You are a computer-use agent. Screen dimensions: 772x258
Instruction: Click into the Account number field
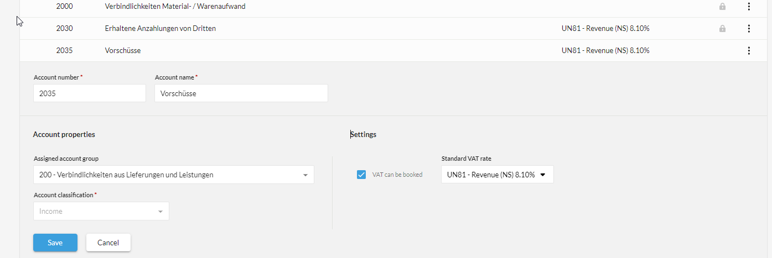(x=89, y=93)
